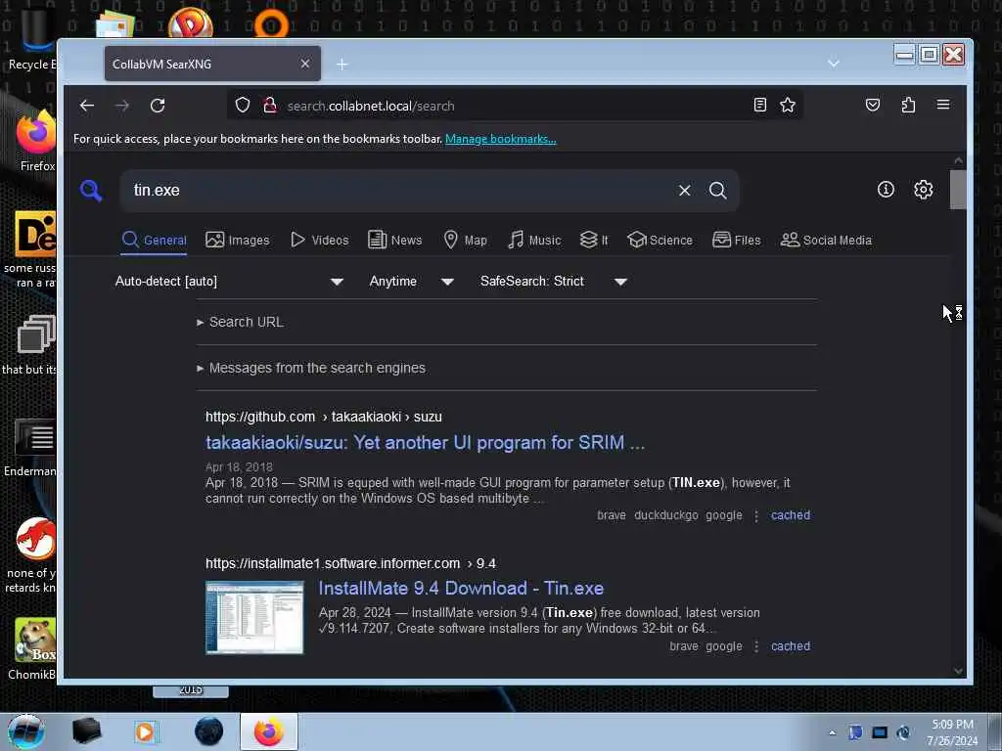The width and height of the screenshot is (1002, 751).
Task: Open InstallMate 9.4 Download result link
Action: pos(461,588)
